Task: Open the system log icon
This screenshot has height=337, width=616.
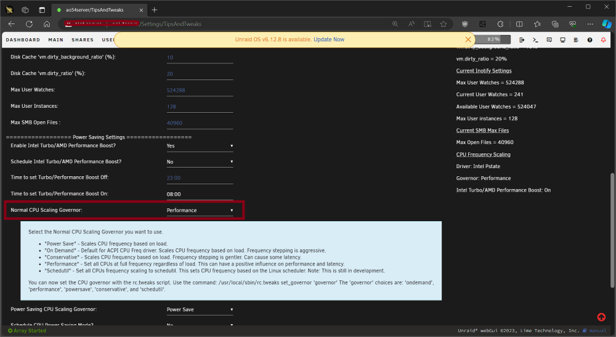Action: point(576,39)
